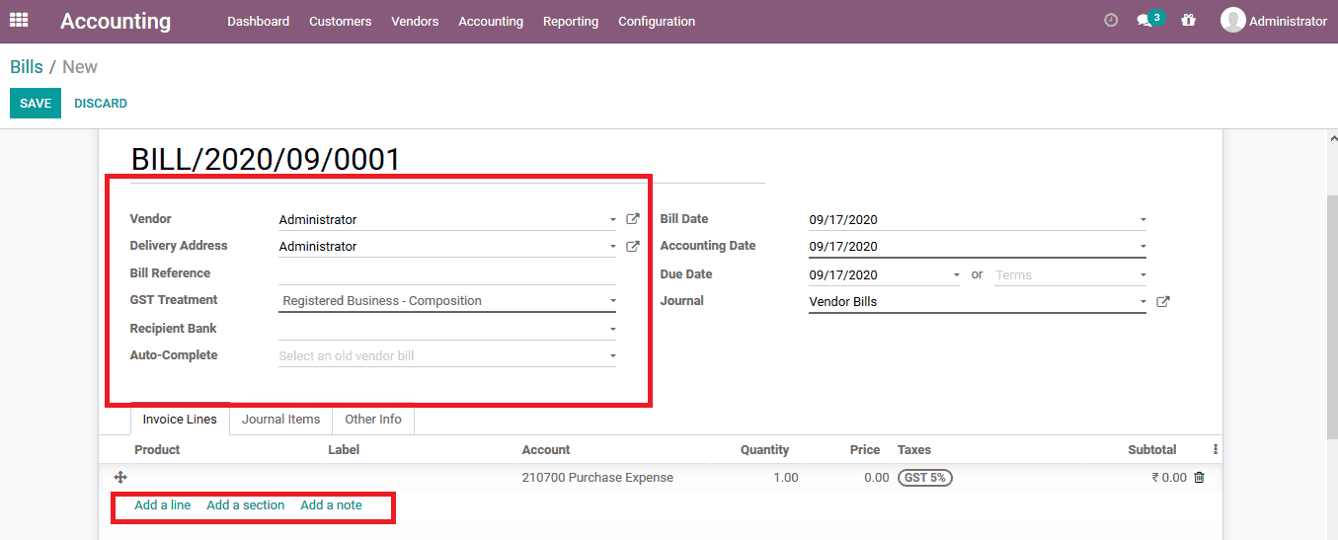Image resolution: width=1338 pixels, height=540 pixels.
Task: Open the Accounting Date picker dropdown
Action: pos(1142,247)
